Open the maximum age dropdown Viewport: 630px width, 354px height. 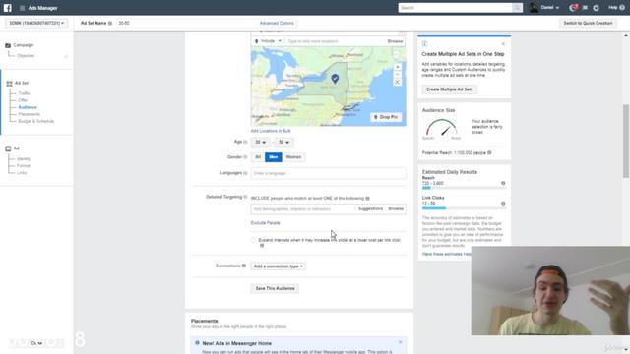click(284, 142)
